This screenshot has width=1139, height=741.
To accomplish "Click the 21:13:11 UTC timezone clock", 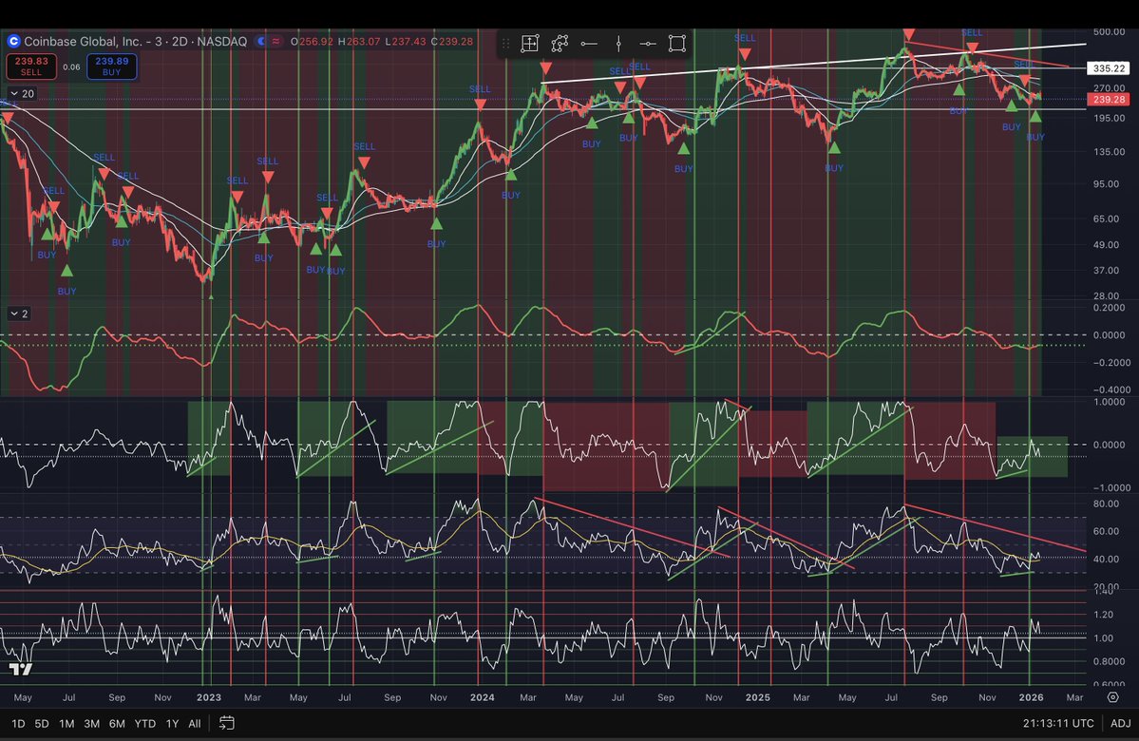I will coord(1058,724).
